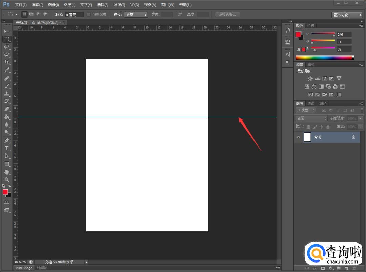Open the 样式 style dropdown
This screenshot has height=272, width=366.
click(136, 15)
